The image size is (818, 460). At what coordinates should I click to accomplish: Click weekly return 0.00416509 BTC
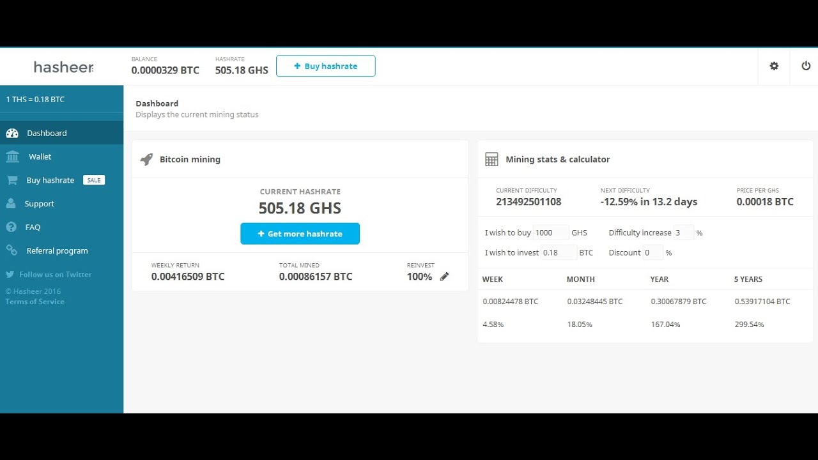pos(188,277)
